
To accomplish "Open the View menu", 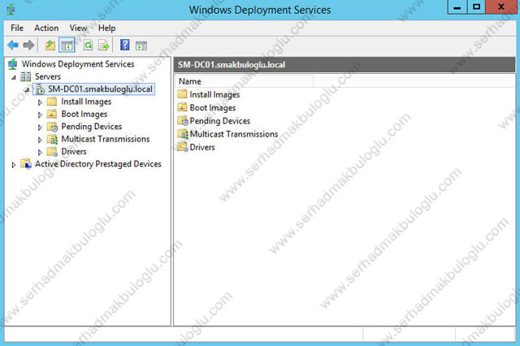I will click(78, 28).
